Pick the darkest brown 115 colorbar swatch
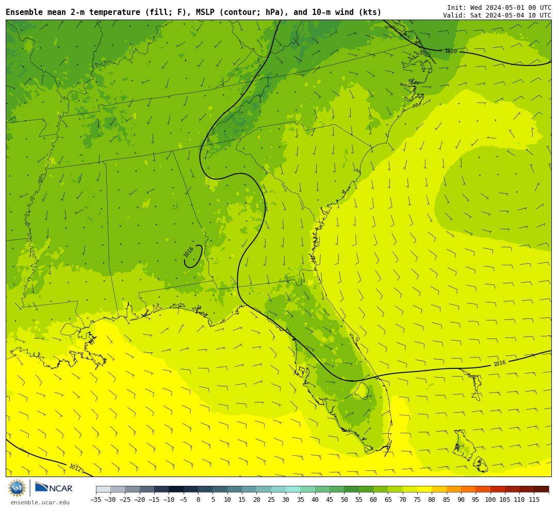Viewport: 557px width, 509px height. click(x=541, y=489)
